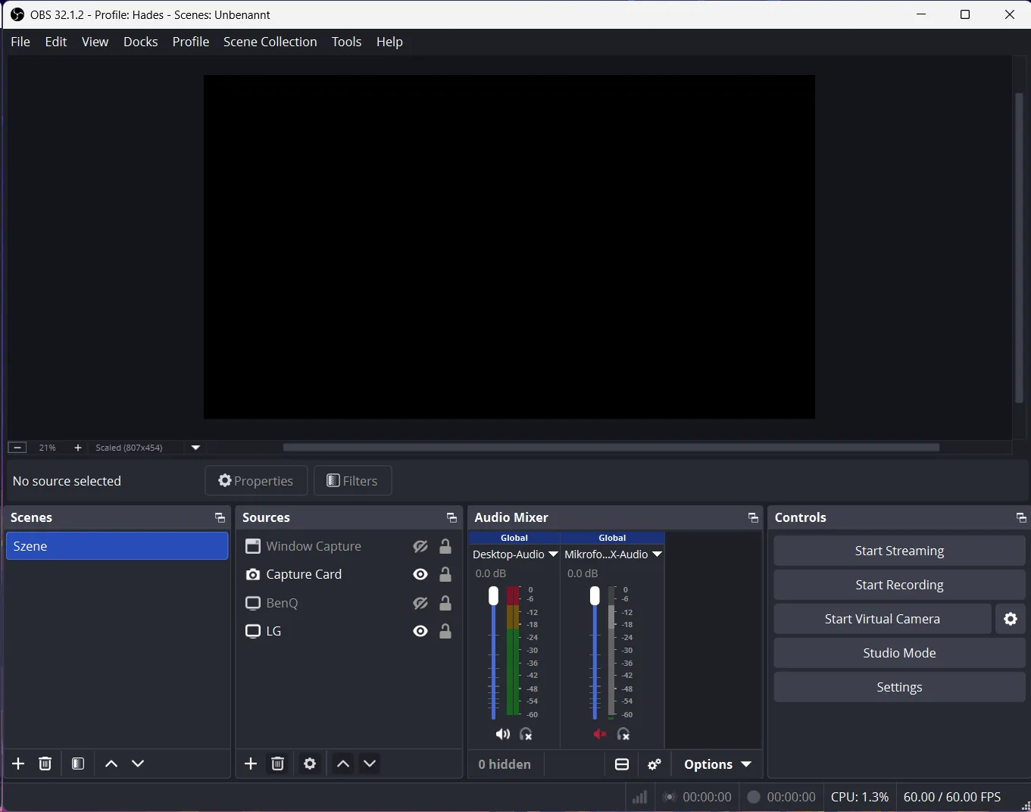The image size is (1031, 812).
Task: Click the Desktop-Audio volume fader handle
Action: click(494, 596)
